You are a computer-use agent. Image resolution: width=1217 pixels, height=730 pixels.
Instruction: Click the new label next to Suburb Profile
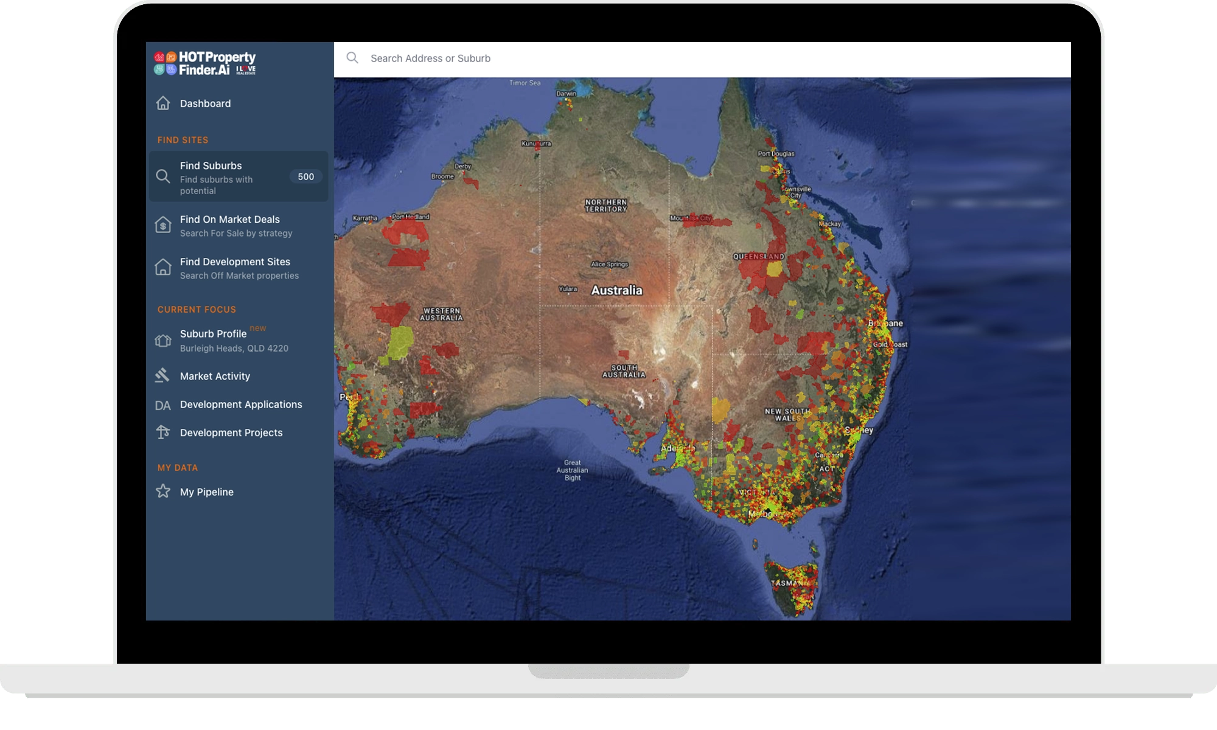(x=258, y=328)
